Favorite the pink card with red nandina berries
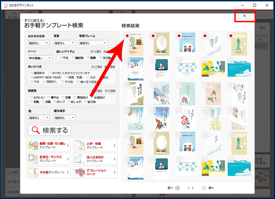Viewport: 275px width, 199px height. pyautogui.click(x=205, y=85)
